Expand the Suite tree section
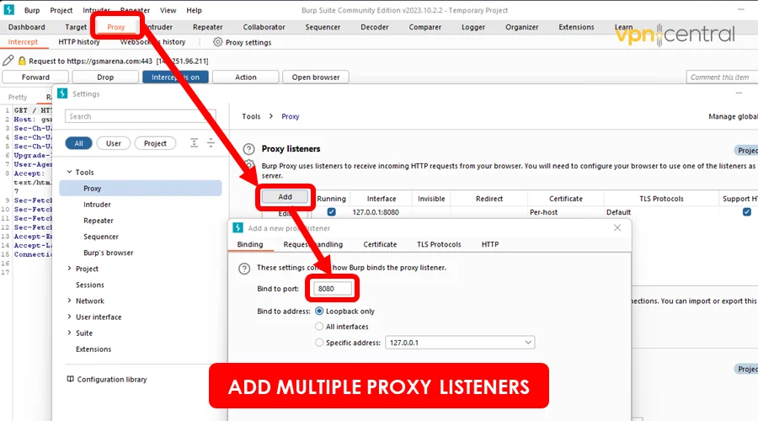Viewport: 758px width, 421px height. coord(70,333)
